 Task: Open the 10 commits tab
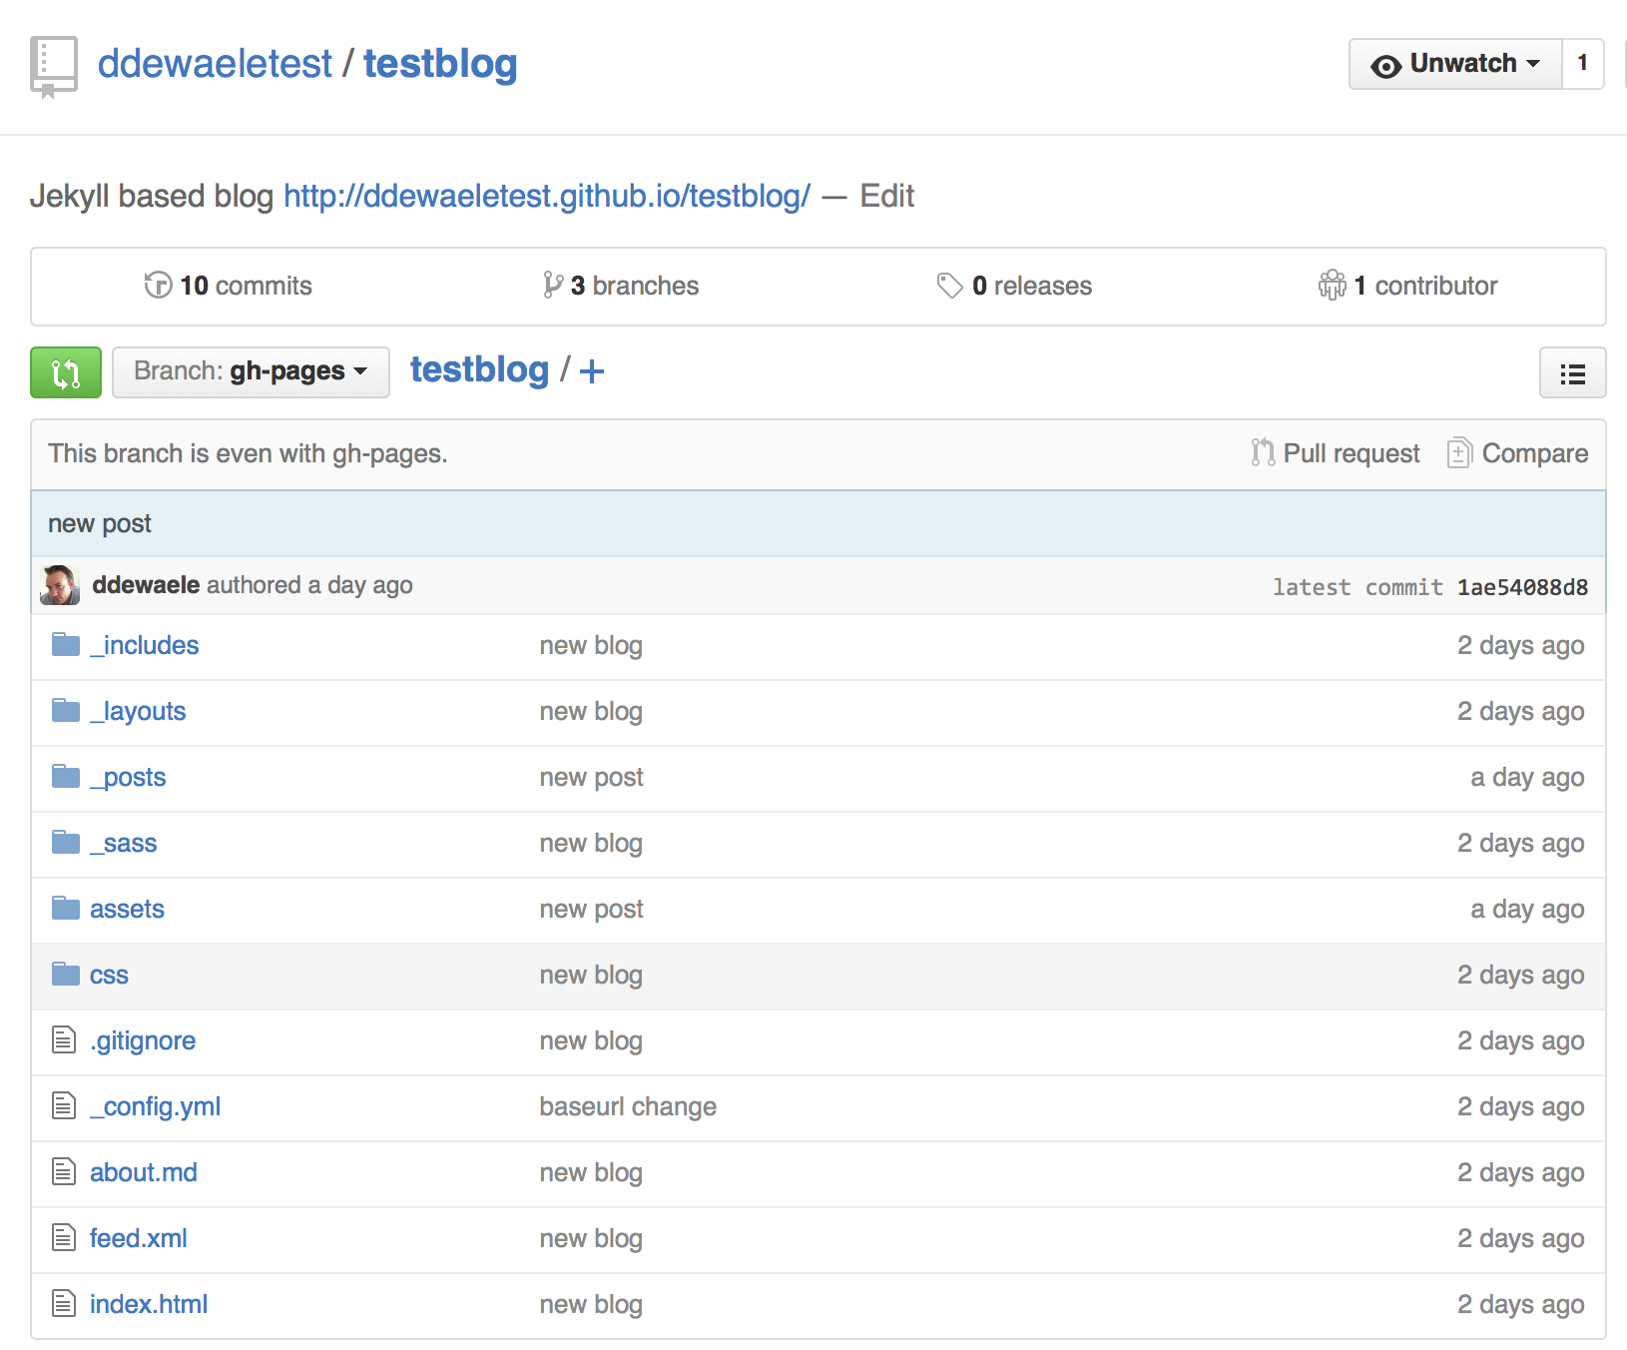pos(229,286)
